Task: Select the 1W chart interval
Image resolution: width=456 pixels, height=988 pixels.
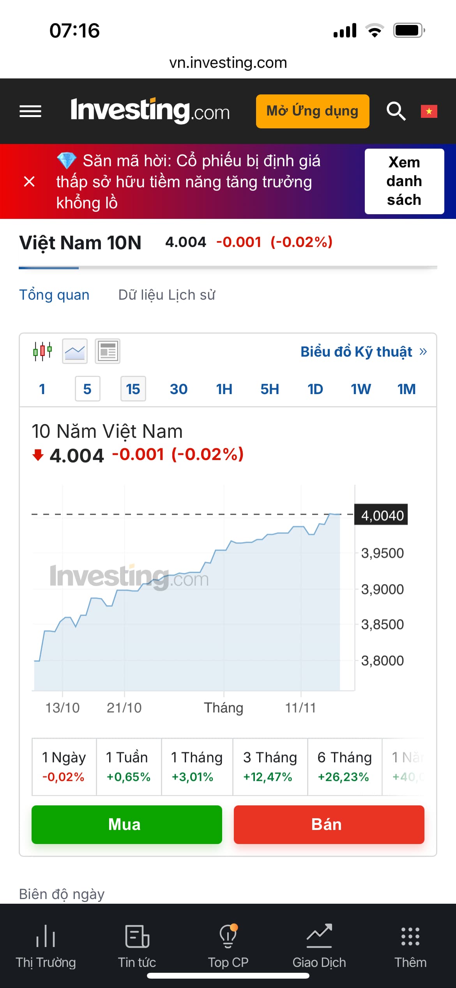Action: pos(361,389)
